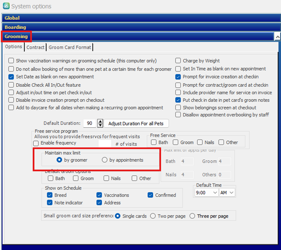Uncheck Set Date as blank on new appointment

coord(11,77)
